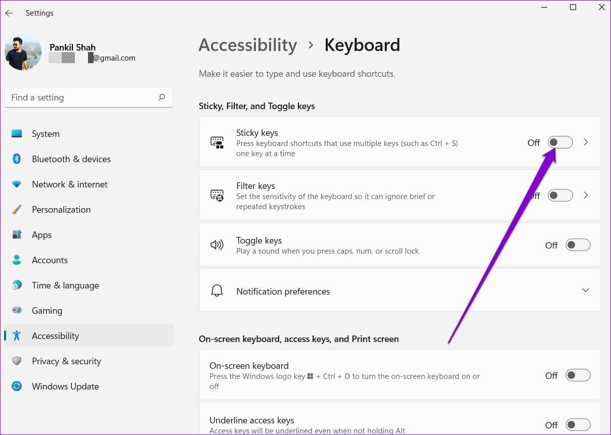This screenshot has height=435, width=611.
Task: Open Accounts using the people icon
Action: 17,260
